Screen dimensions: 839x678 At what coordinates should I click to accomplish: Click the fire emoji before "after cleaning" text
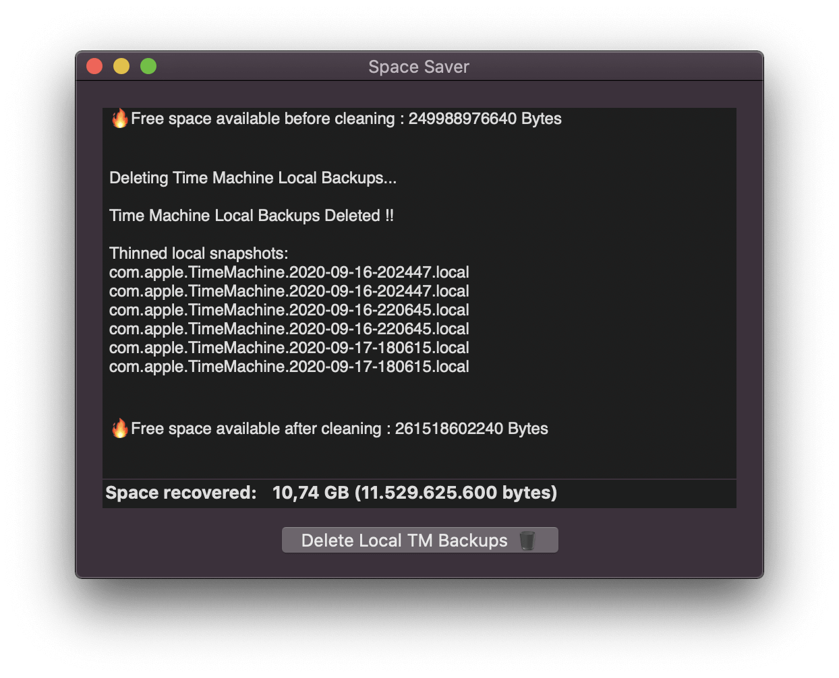pos(120,429)
